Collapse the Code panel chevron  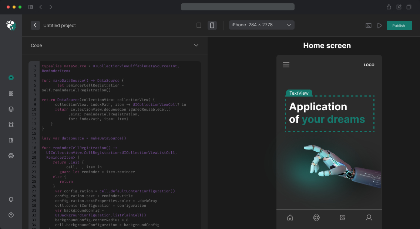[196, 45]
